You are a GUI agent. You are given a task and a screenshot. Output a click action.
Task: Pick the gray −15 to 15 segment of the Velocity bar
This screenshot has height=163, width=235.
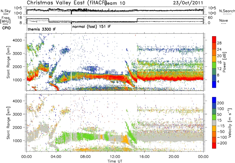pyautogui.click(x=214, y=123)
